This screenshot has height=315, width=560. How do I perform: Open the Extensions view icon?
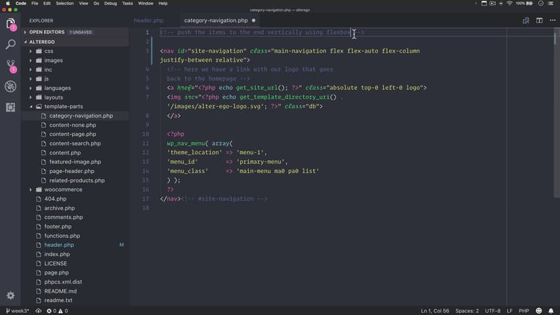pyautogui.click(x=11, y=107)
